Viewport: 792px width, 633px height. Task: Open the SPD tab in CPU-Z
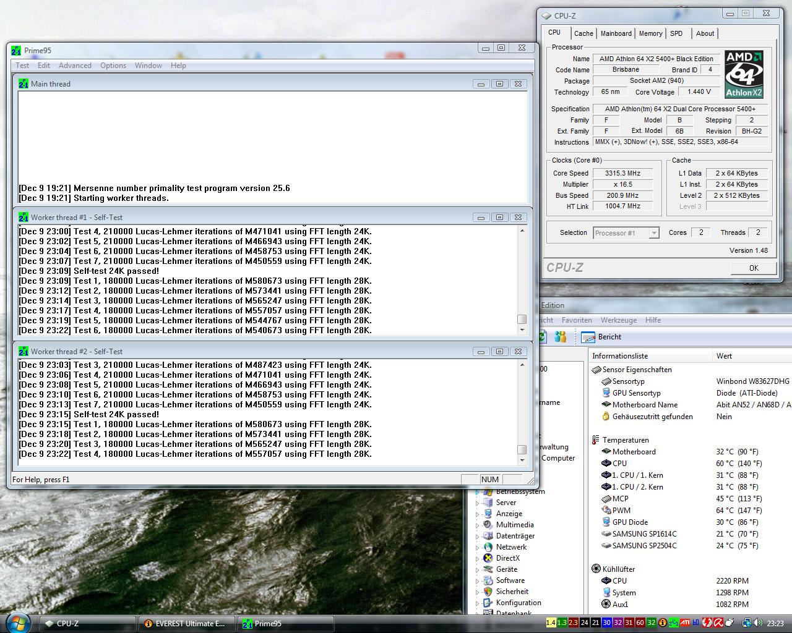676,33
